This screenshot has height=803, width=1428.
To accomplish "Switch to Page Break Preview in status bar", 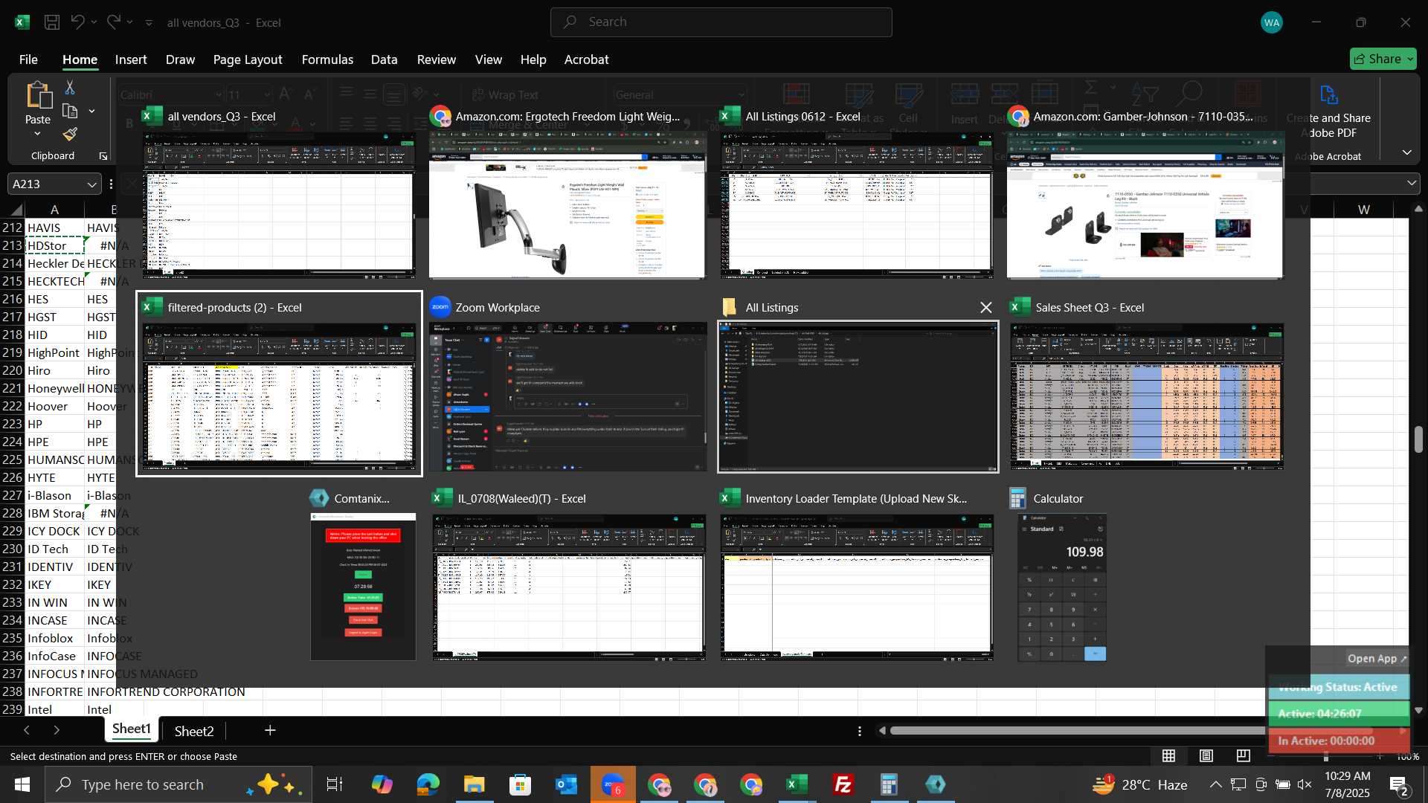I will [1244, 756].
